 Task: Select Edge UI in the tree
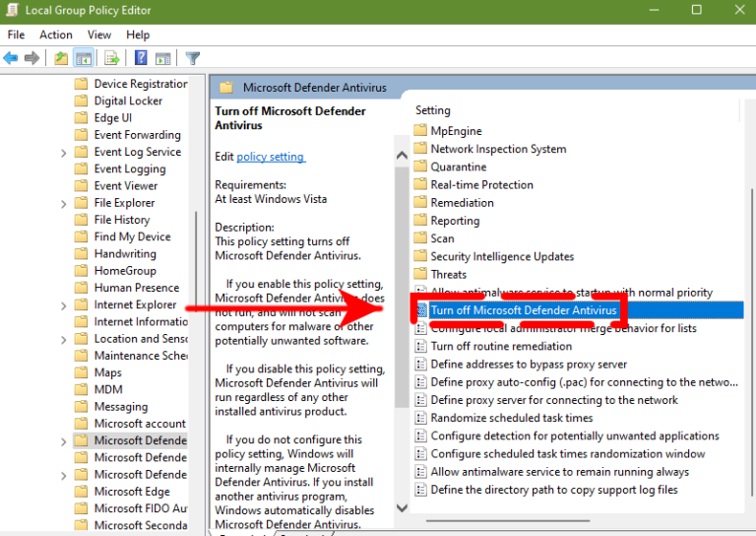113,117
